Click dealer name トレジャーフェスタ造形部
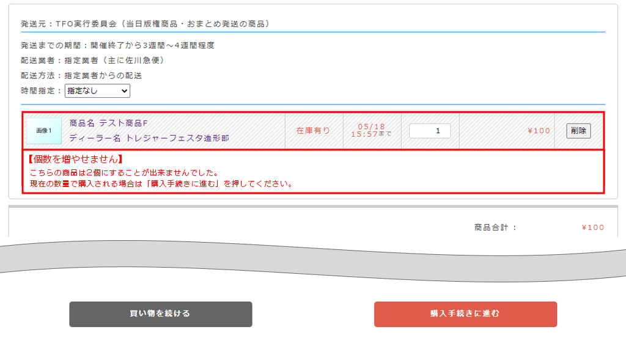The image size is (626, 341). click(149, 138)
